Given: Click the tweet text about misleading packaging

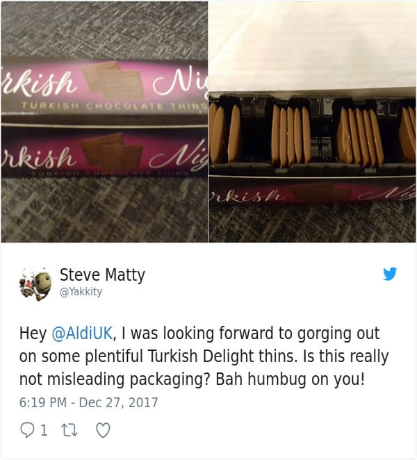Looking at the screenshot, I should [204, 356].
